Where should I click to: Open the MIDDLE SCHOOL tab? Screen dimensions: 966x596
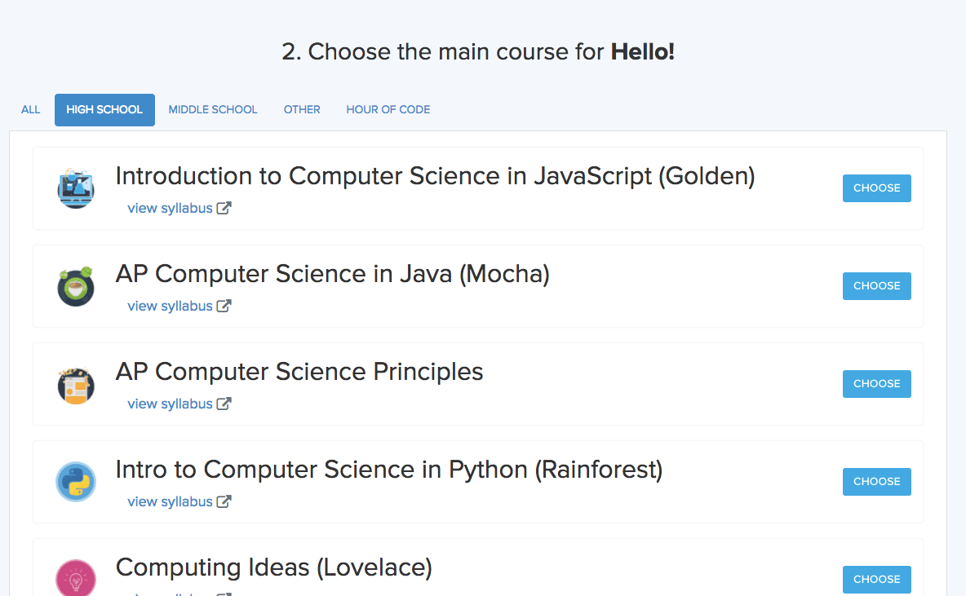point(213,109)
